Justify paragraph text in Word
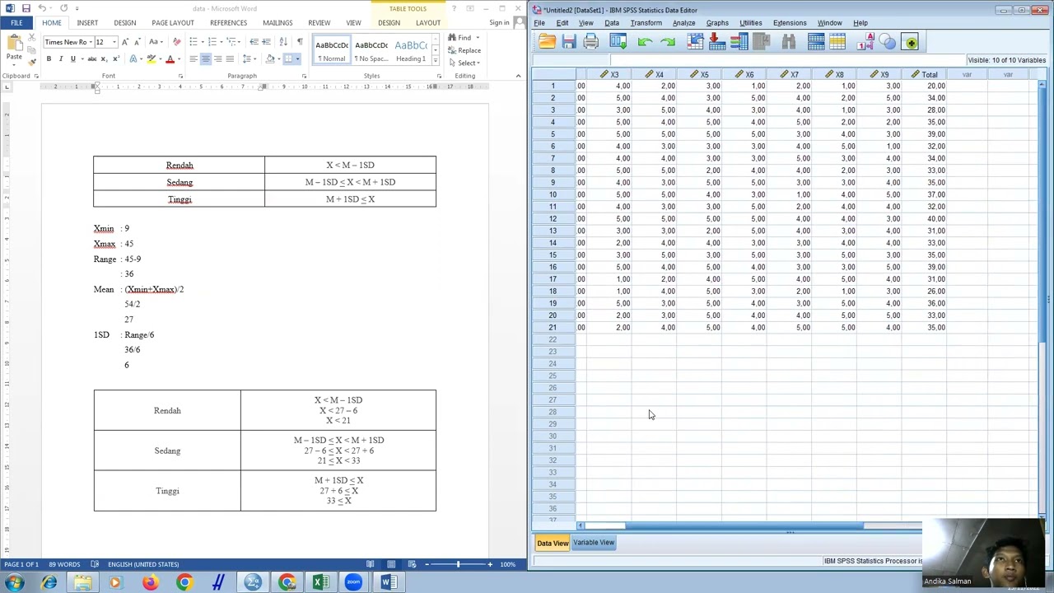The width and height of the screenshot is (1054, 593). pyautogui.click(x=230, y=59)
